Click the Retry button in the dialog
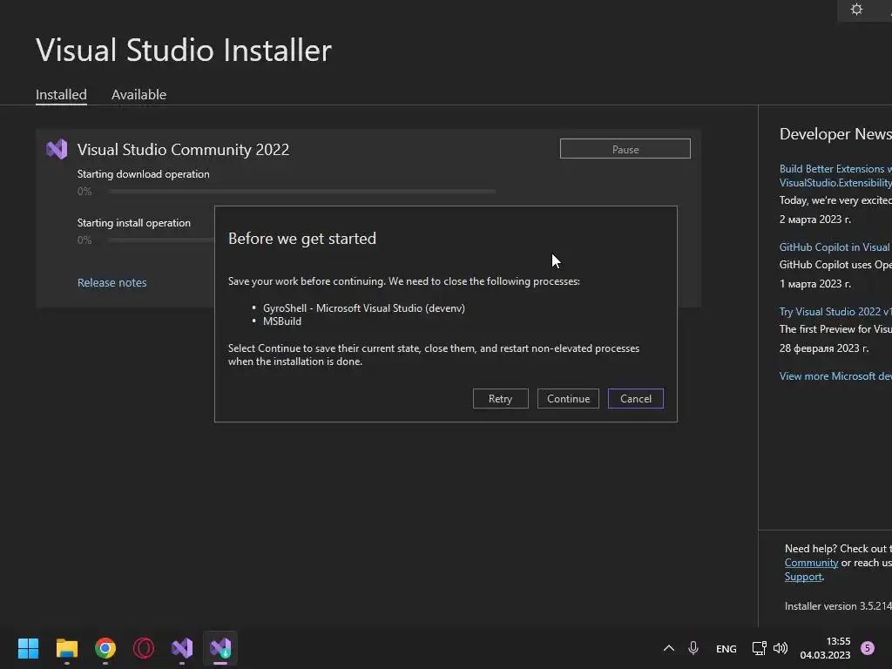The height and width of the screenshot is (669, 892). [x=500, y=399]
